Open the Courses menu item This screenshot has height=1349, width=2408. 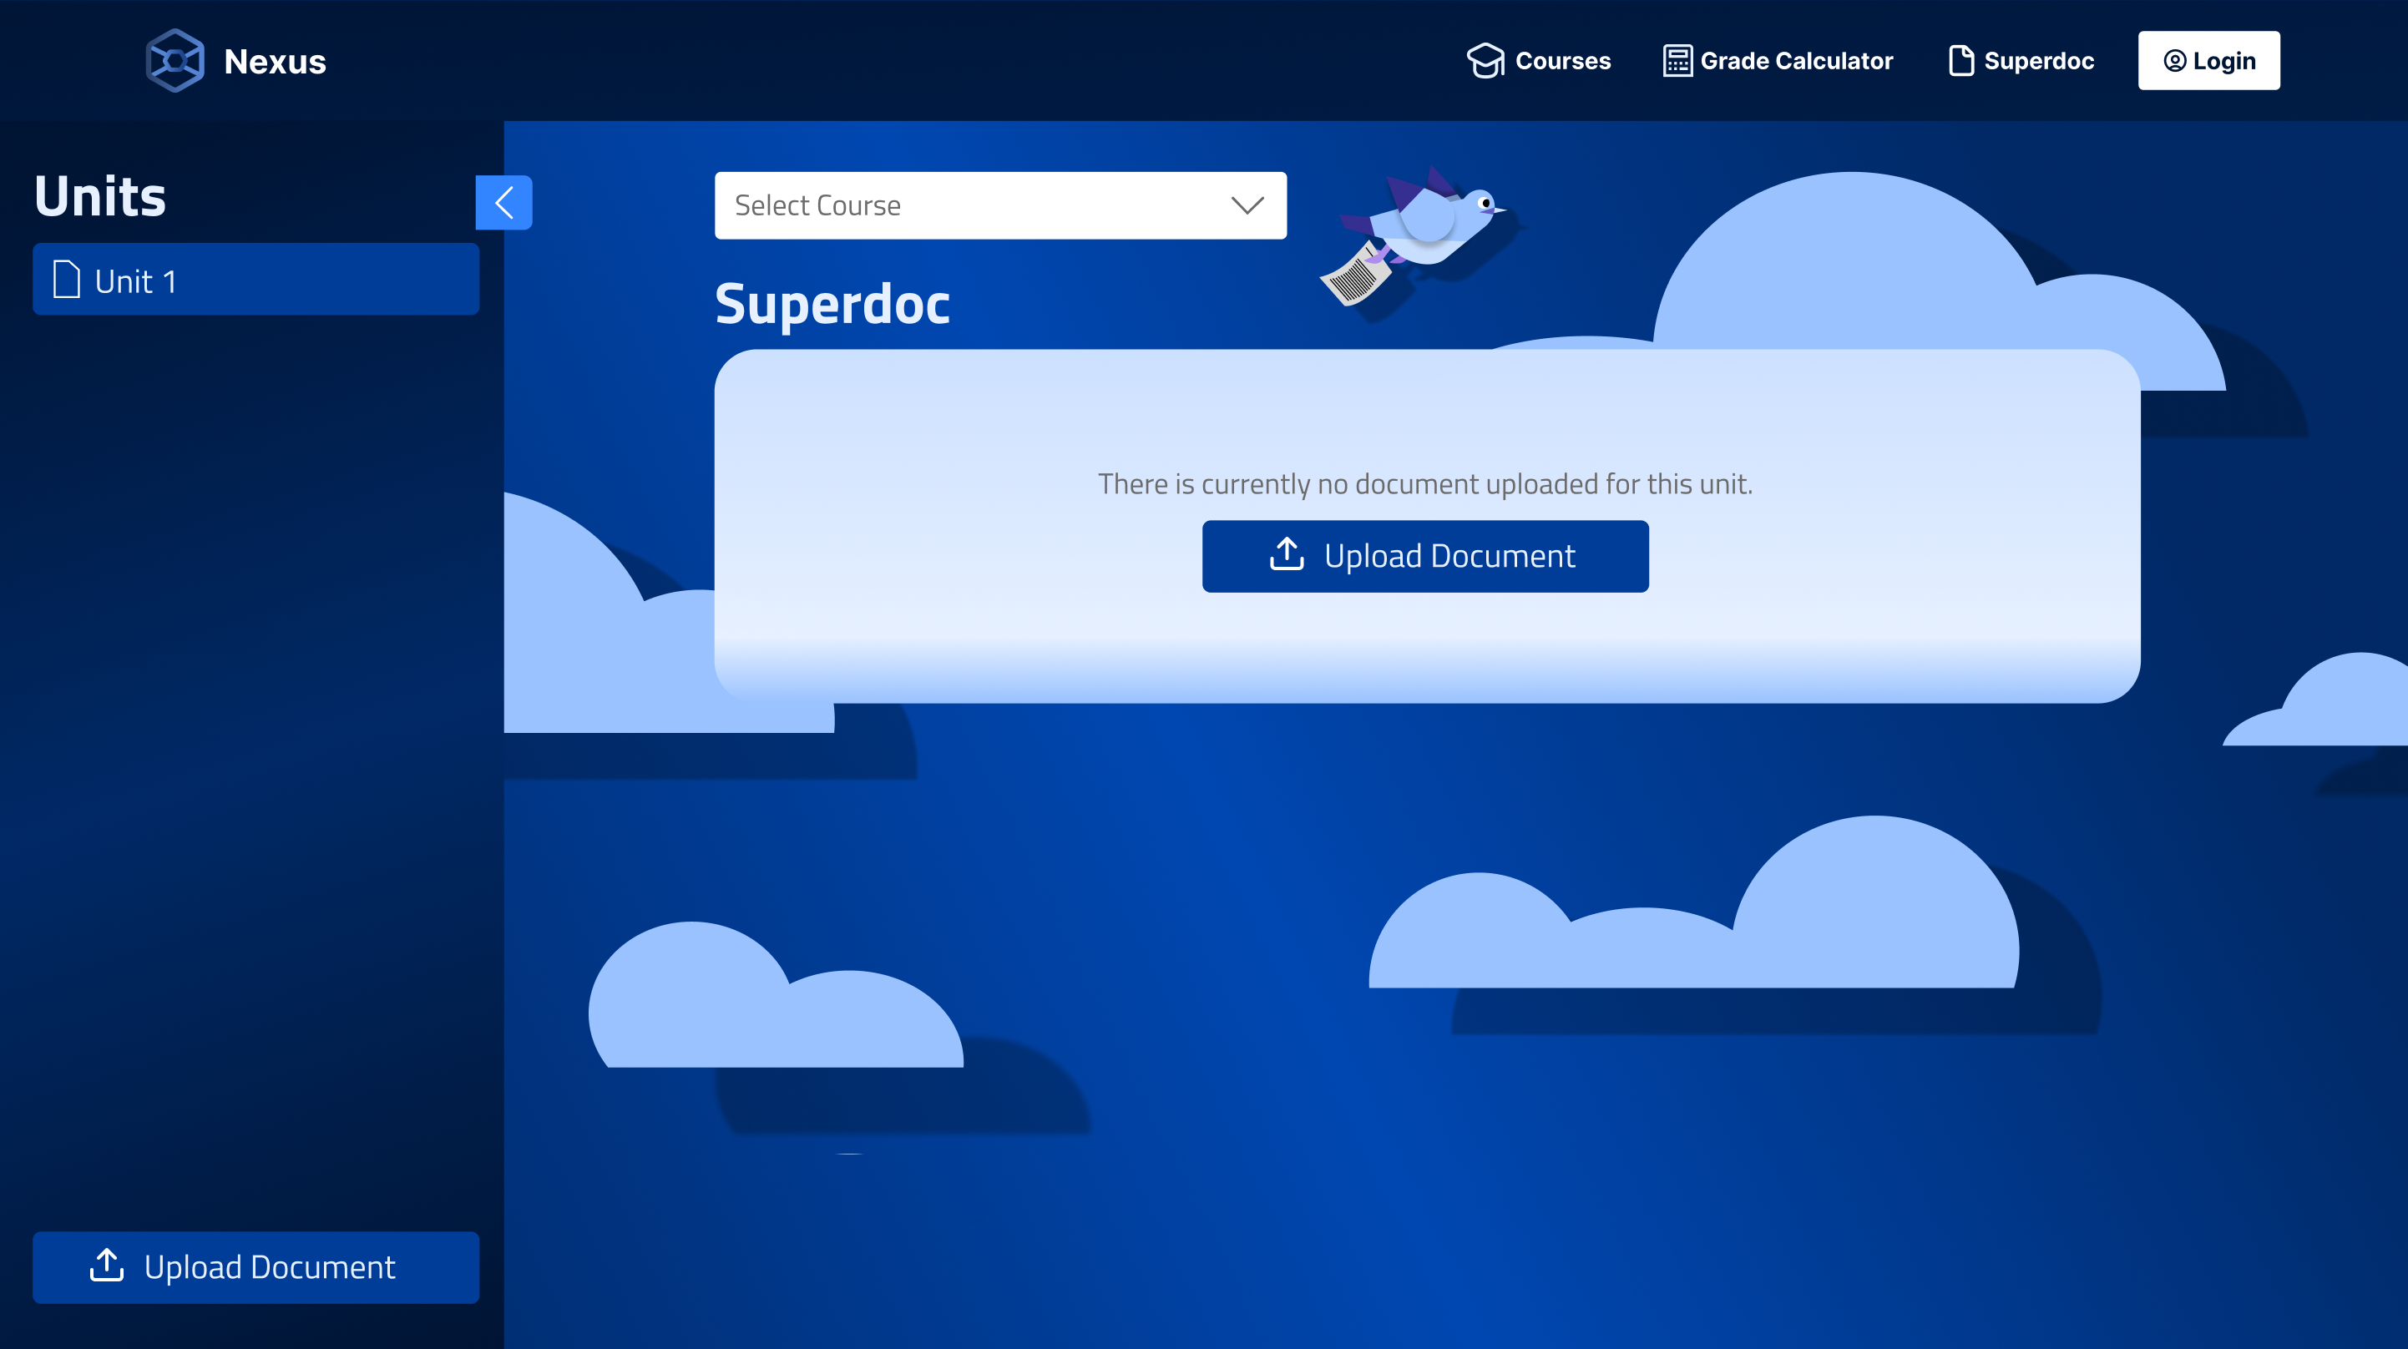[1562, 61]
